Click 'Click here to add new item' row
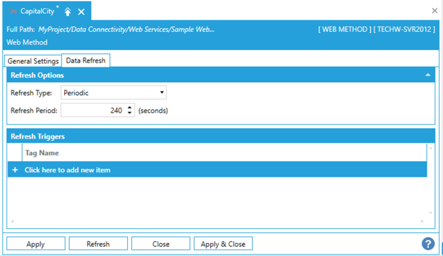 click(x=68, y=170)
